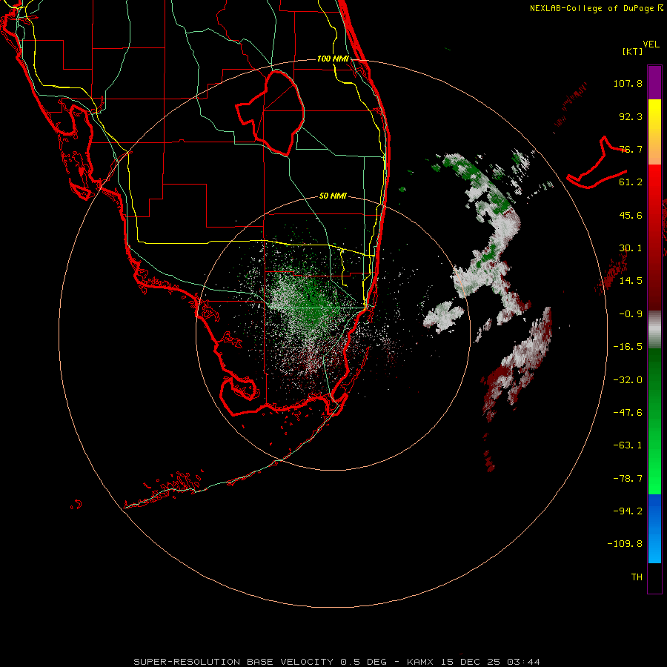
Task: Click the 45.6 legend value
Action: pos(631,215)
